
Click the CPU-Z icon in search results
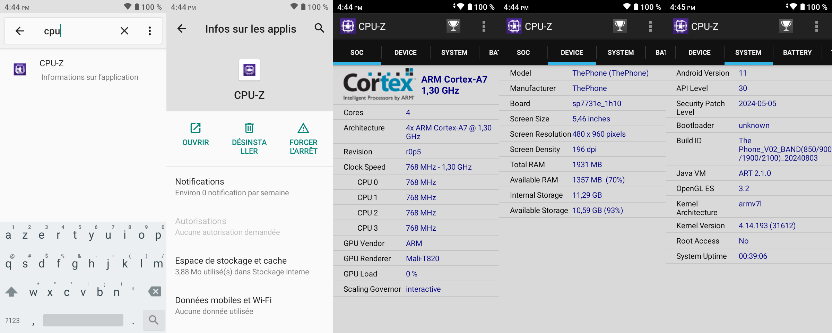pos(20,69)
